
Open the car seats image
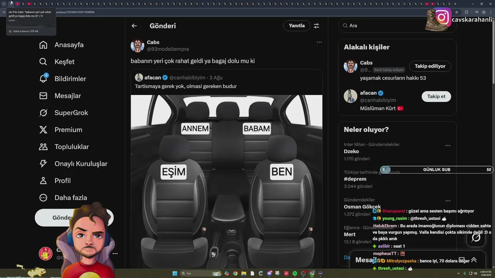226,181
